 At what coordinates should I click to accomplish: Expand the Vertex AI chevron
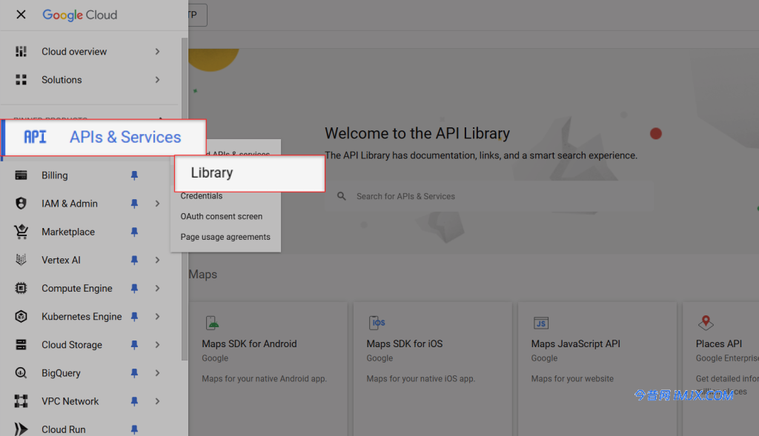(x=157, y=260)
